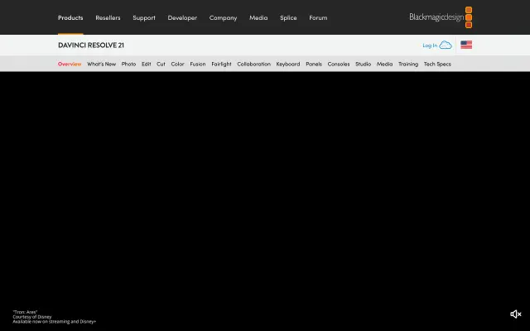530x331 pixels.
Task: Open the Products menu
Action: [x=70, y=17]
